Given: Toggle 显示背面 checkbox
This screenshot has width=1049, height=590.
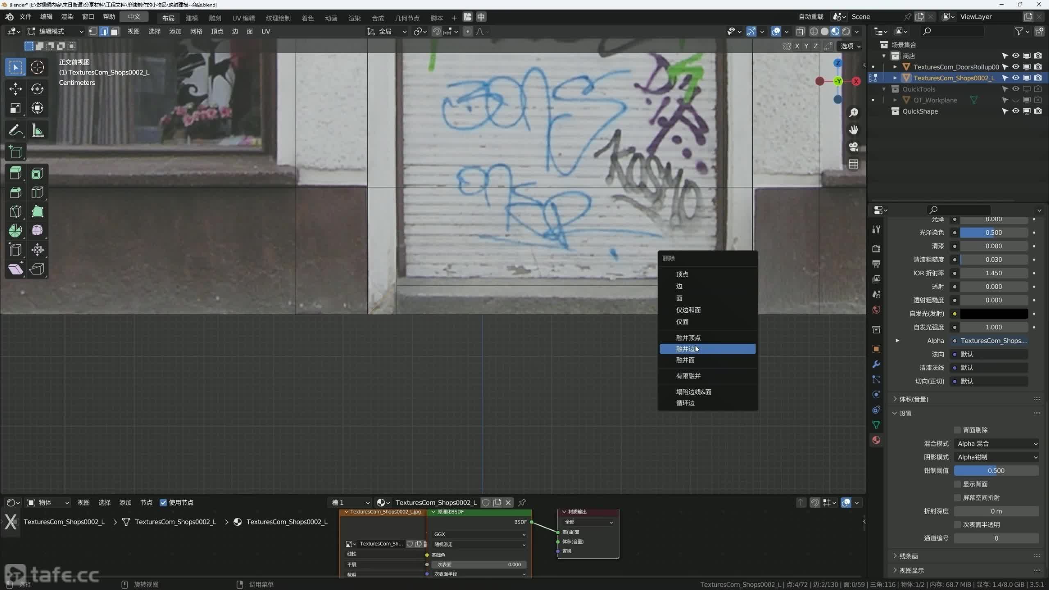Looking at the screenshot, I should (957, 484).
